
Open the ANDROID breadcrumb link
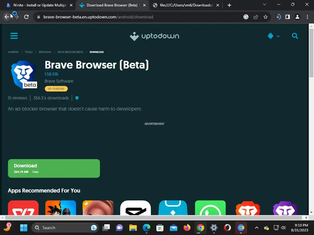(x=13, y=52)
